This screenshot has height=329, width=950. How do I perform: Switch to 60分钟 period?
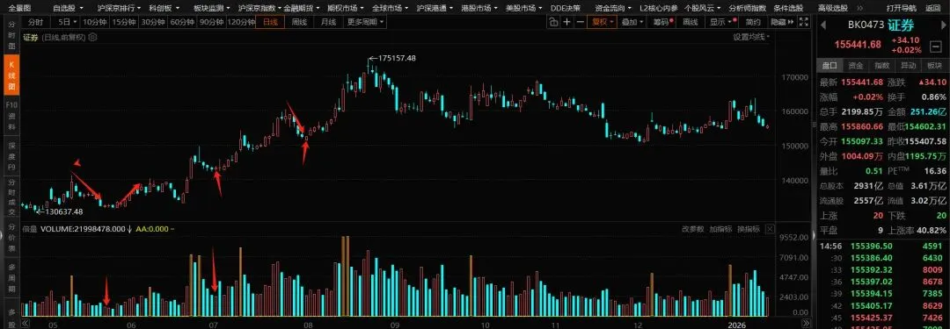pos(182,22)
